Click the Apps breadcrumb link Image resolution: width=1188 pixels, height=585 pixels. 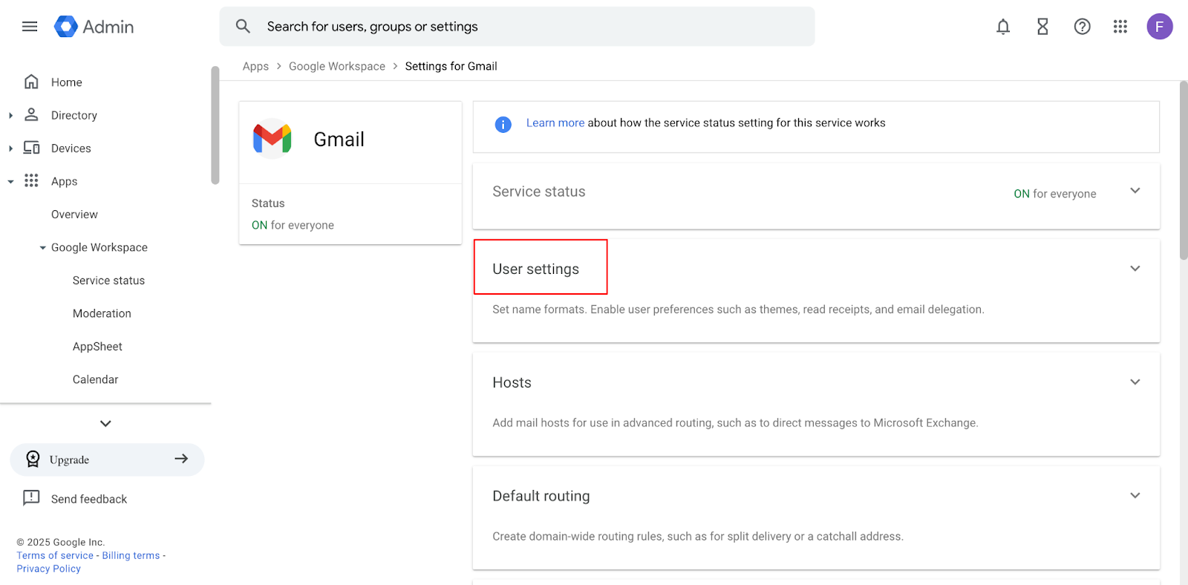click(255, 66)
